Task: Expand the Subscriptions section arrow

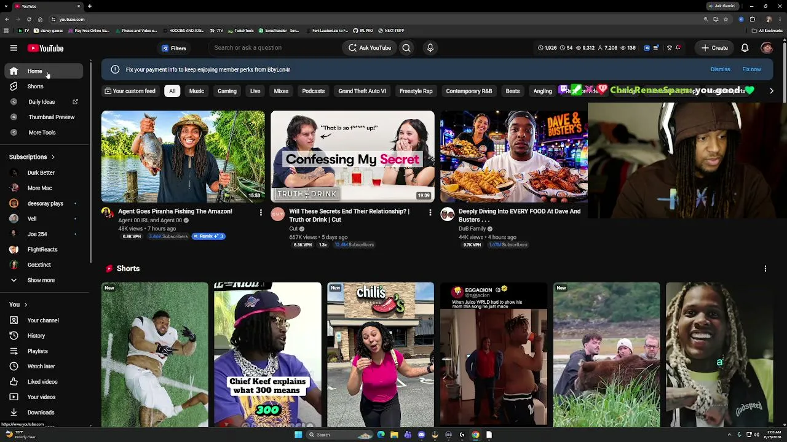Action: (53, 157)
